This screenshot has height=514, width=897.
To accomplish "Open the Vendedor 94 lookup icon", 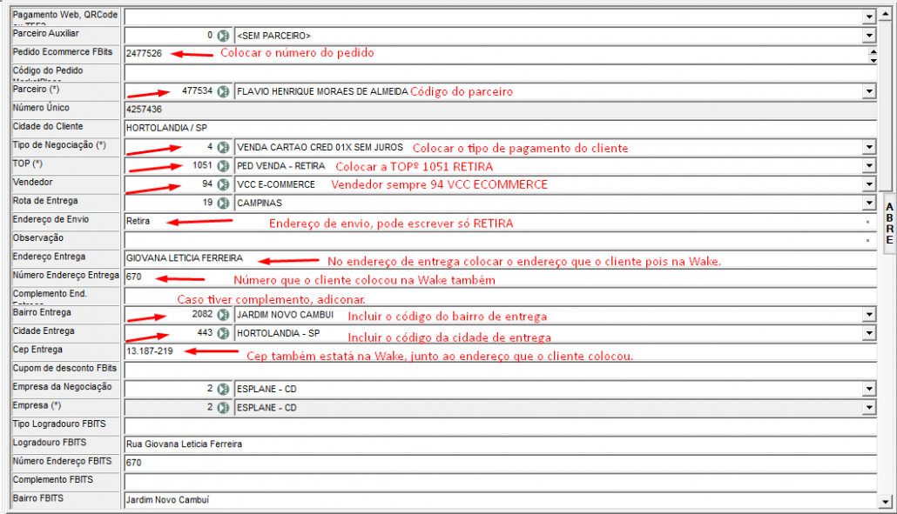I will [223, 184].
